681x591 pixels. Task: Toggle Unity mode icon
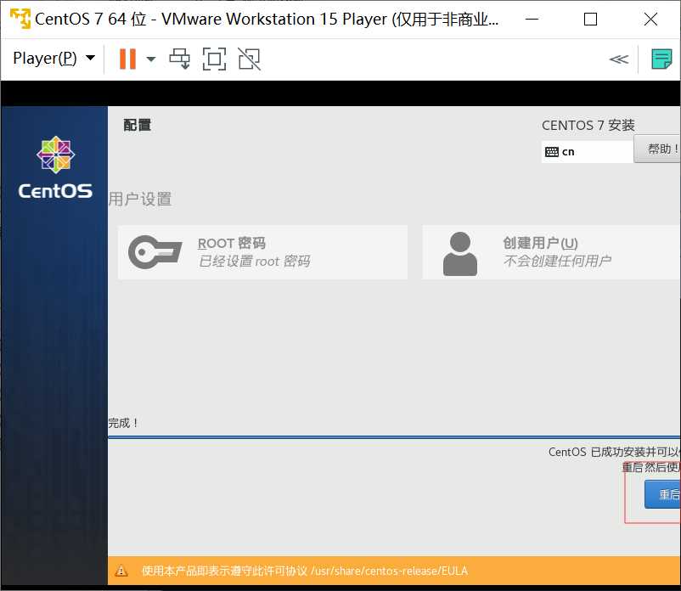pos(250,59)
